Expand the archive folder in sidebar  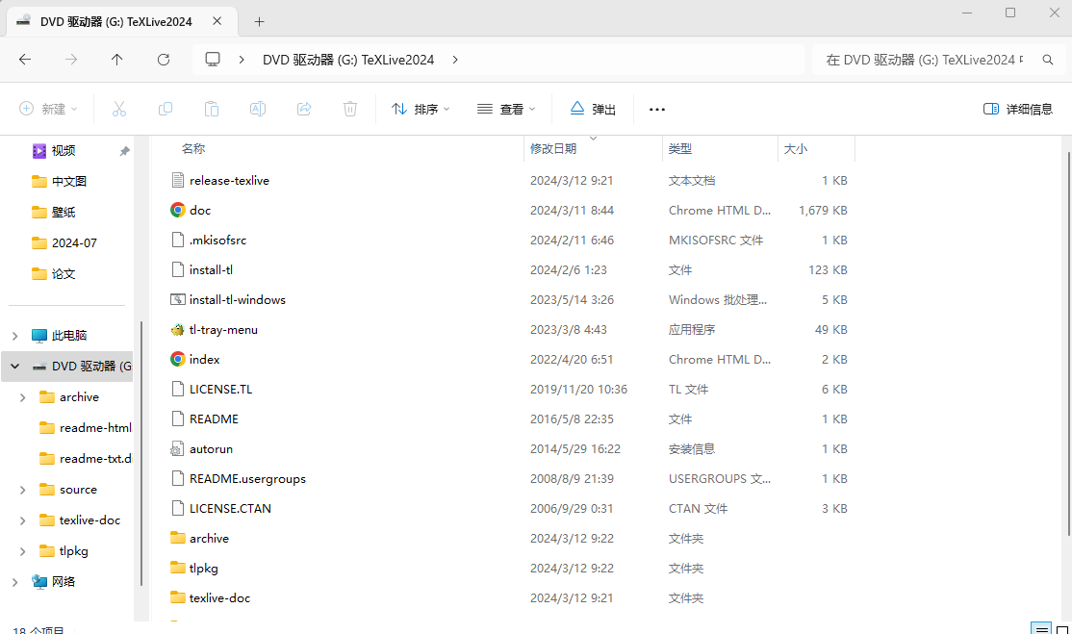(22, 397)
